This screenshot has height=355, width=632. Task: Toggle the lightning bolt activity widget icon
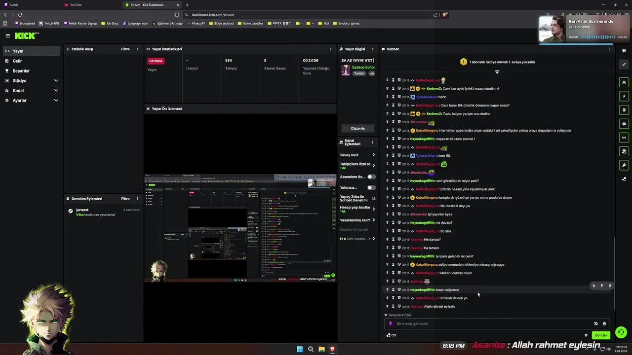[x=624, y=96]
